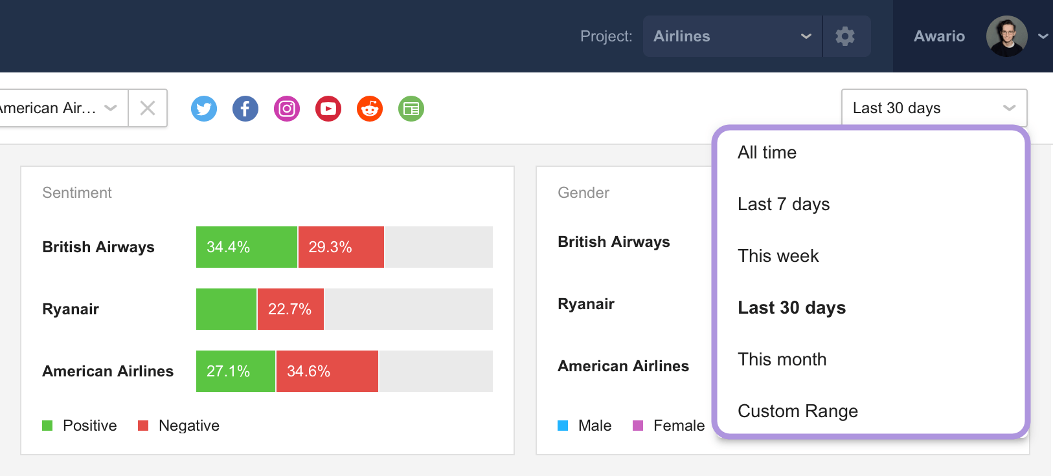Click Ryanair green positive bar
The image size is (1053, 476).
[x=226, y=309]
